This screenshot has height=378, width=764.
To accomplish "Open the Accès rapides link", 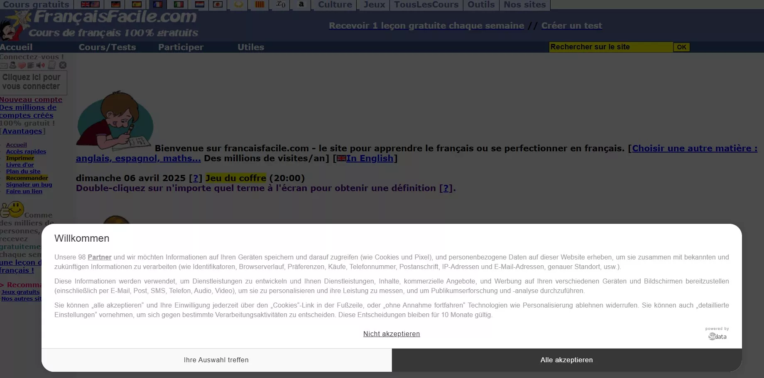I will [x=26, y=151].
